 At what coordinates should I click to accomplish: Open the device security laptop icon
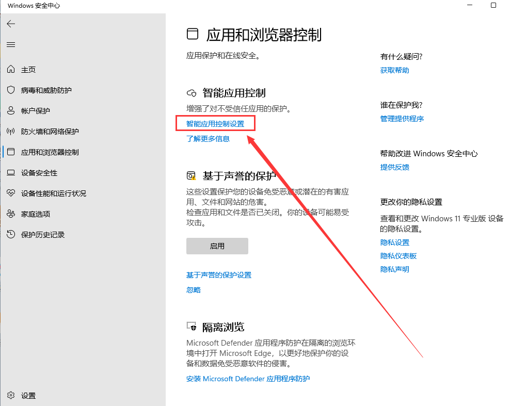pos(11,173)
